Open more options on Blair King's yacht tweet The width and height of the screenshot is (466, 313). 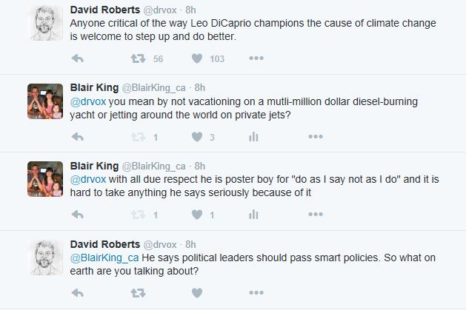(315, 137)
